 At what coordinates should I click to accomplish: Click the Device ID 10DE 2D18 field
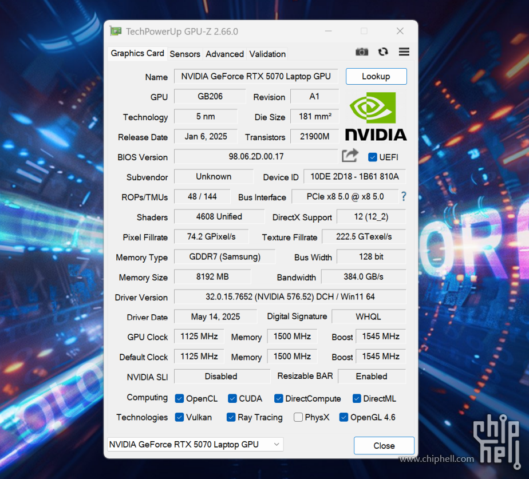354,176
